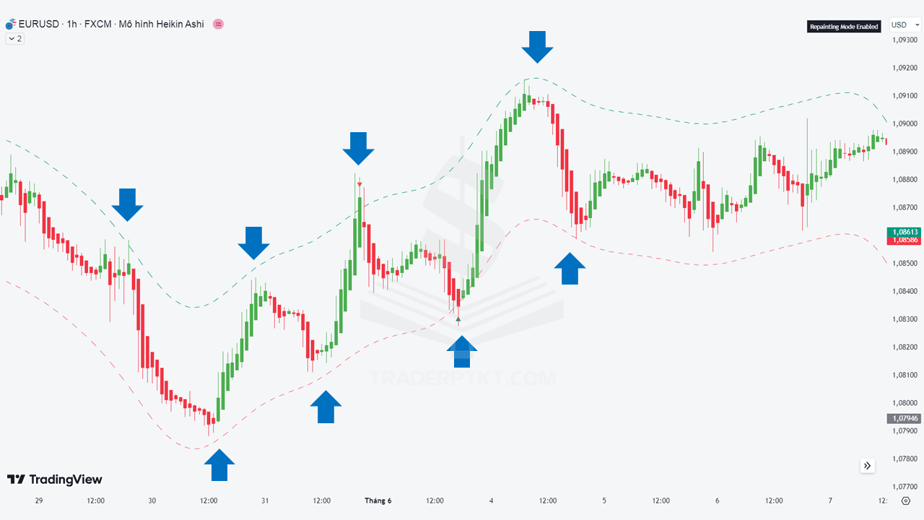Select the gray price label 1,07946
Image resolution: width=924 pixels, height=520 pixels.
click(x=905, y=418)
